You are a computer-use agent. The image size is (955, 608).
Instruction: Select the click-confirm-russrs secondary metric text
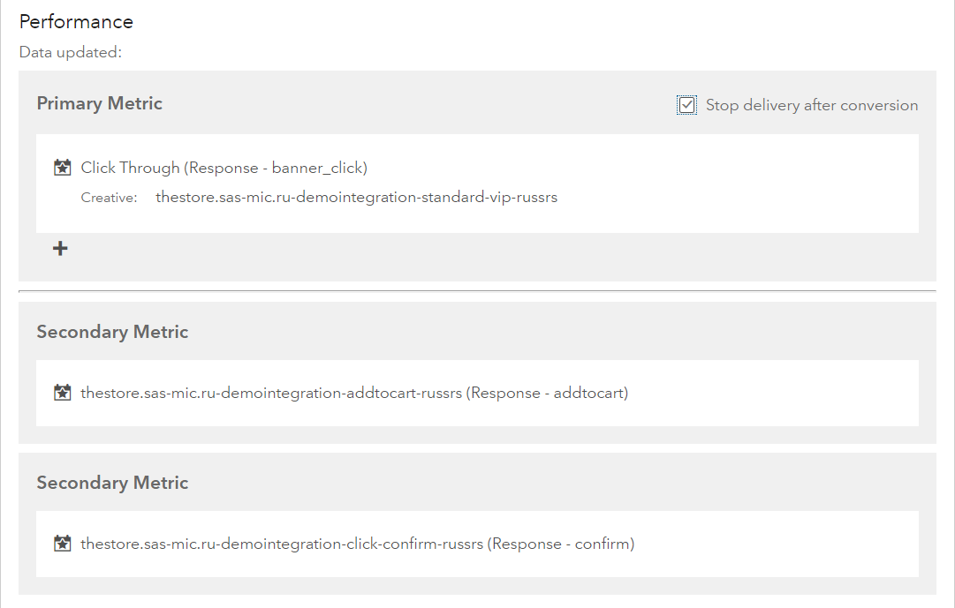click(x=357, y=544)
